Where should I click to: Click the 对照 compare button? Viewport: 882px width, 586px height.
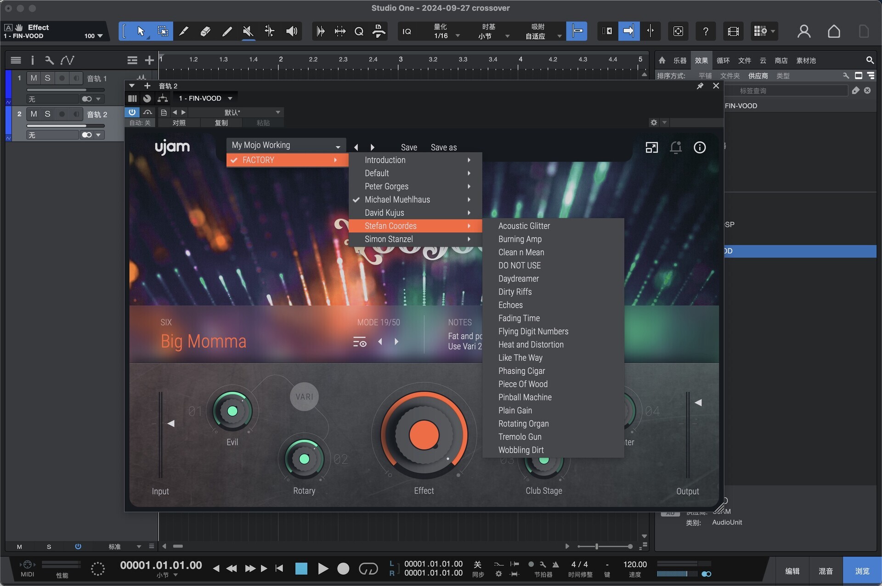tap(179, 123)
